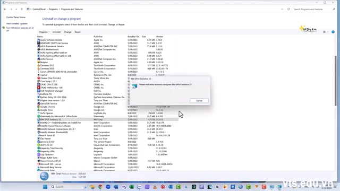This screenshot has width=340, height=191.
Task: Click the Programs and Features breadcrumb
Action: (72, 10)
